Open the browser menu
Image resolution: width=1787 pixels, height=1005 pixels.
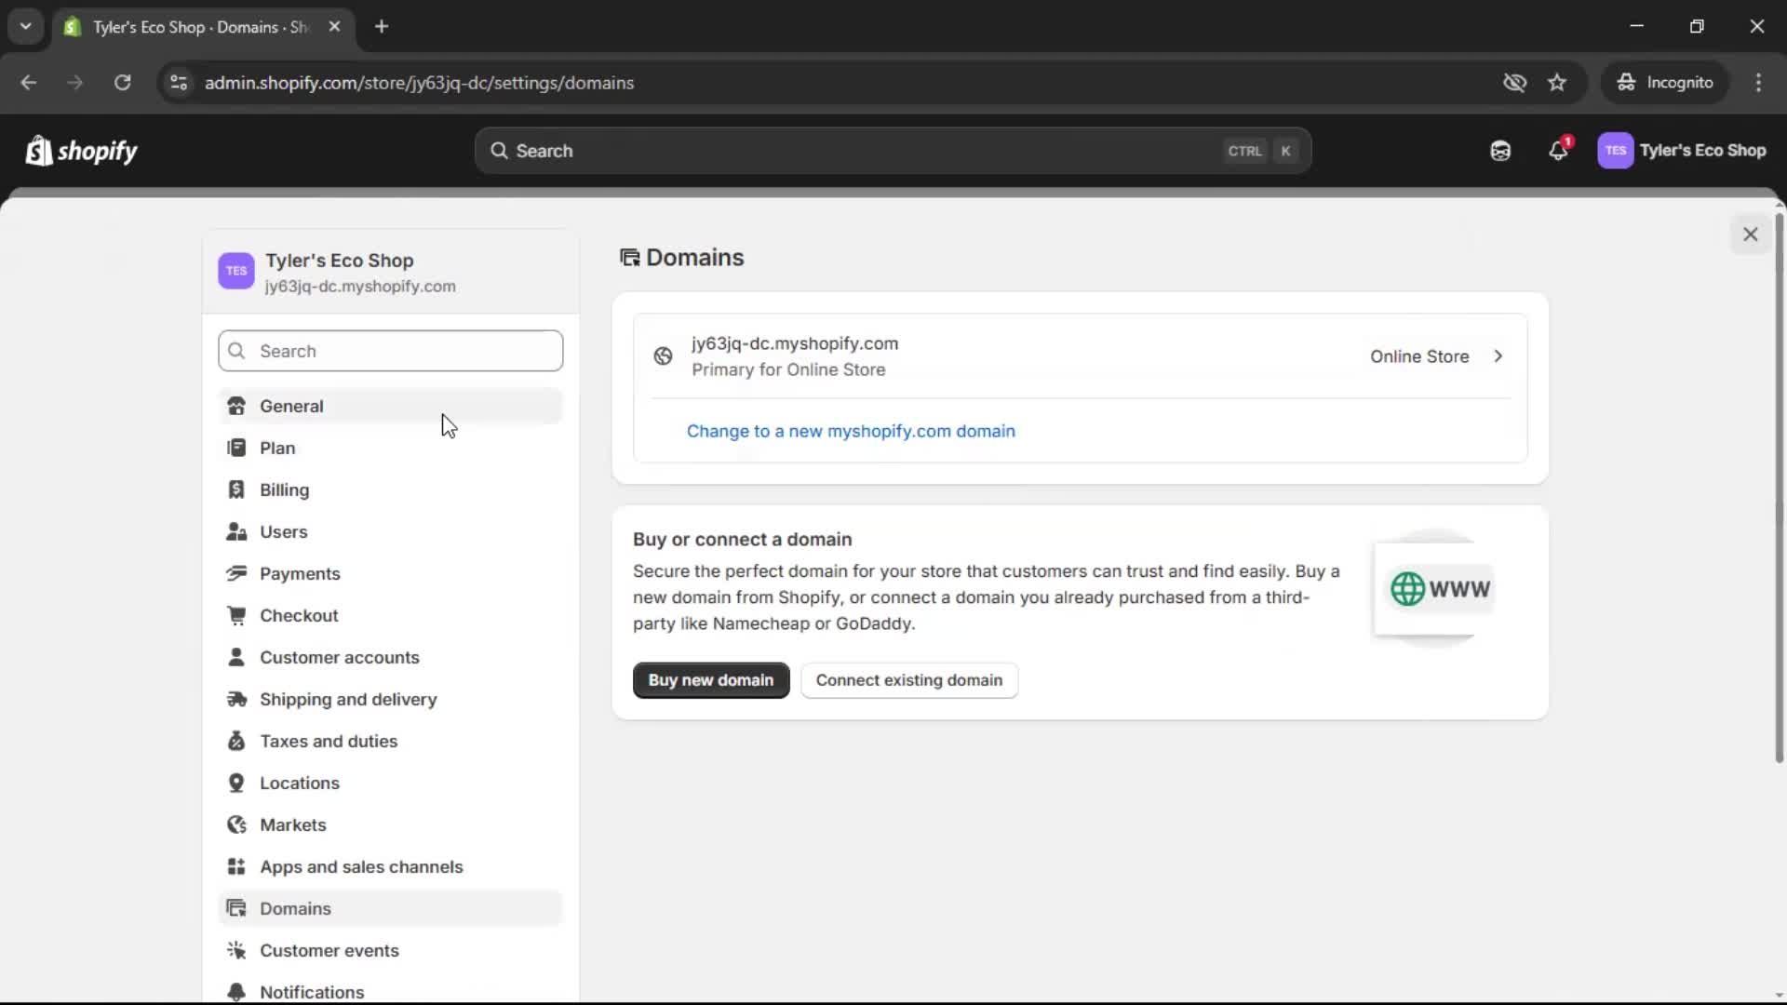point(1759,82)
